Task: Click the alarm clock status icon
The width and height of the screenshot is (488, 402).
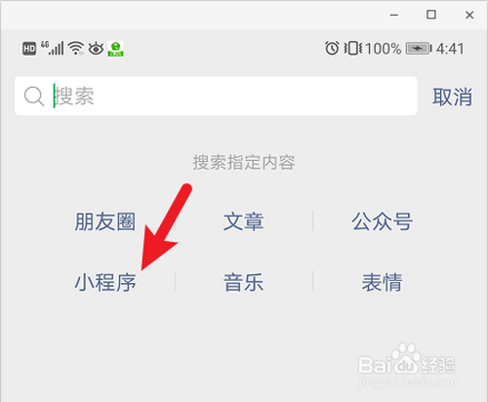Action: point(332,48)
